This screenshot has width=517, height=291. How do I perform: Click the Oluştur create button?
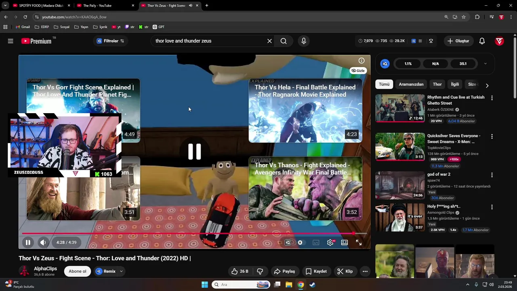pos(458,41)
